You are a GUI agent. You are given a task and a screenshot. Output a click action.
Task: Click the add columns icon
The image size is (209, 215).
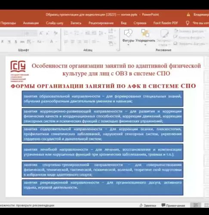coord(94,42)
